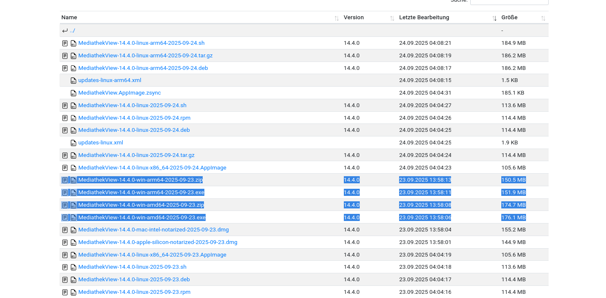Focus the Suche search input field
The height and width of the screenshot is (298, 606).
coord(509,1)
